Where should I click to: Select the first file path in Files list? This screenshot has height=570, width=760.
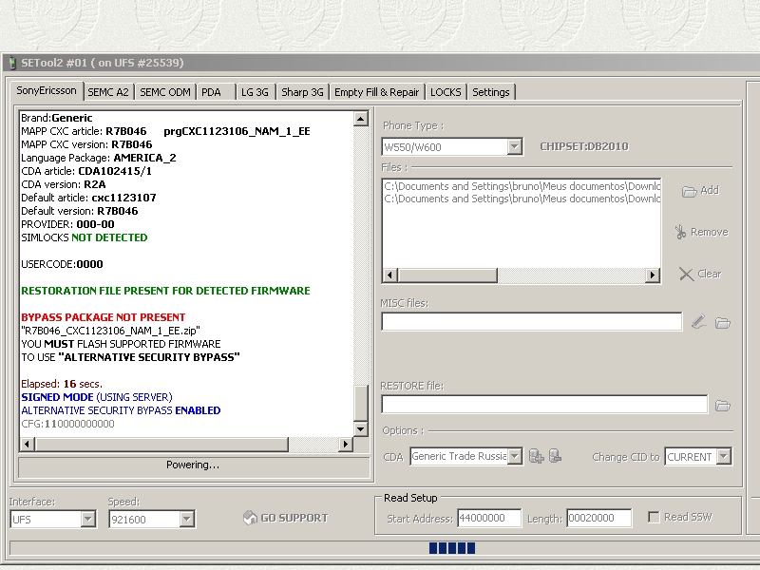522,186
